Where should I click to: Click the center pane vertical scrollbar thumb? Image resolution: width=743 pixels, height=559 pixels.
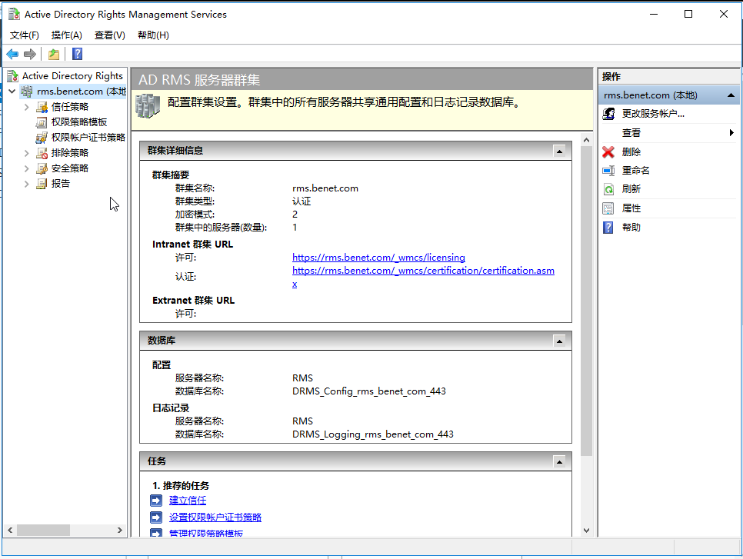coord(587,301)
